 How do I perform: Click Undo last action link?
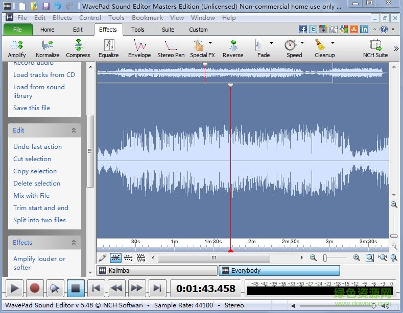[x=37, y=146]
